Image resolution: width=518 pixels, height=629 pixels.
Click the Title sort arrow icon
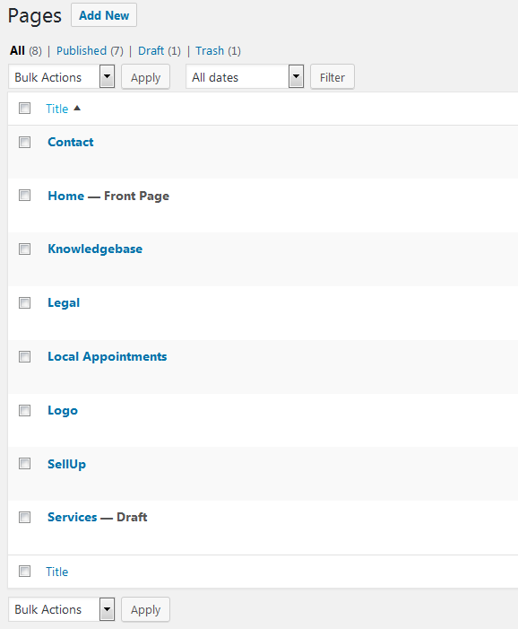pyautogui.click(x=77, y=109)
